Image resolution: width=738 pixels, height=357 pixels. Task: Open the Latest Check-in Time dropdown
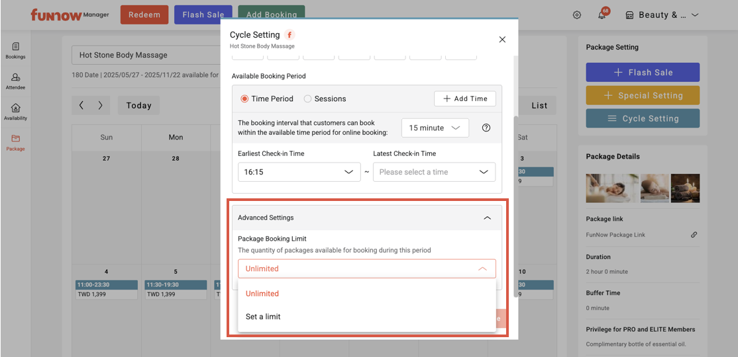[434, 172]
